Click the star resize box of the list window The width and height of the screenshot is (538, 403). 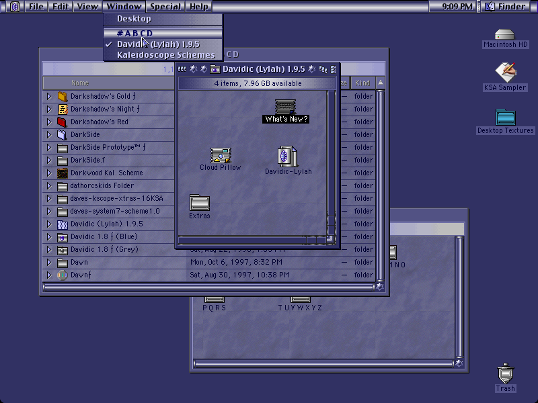[380, 287]
